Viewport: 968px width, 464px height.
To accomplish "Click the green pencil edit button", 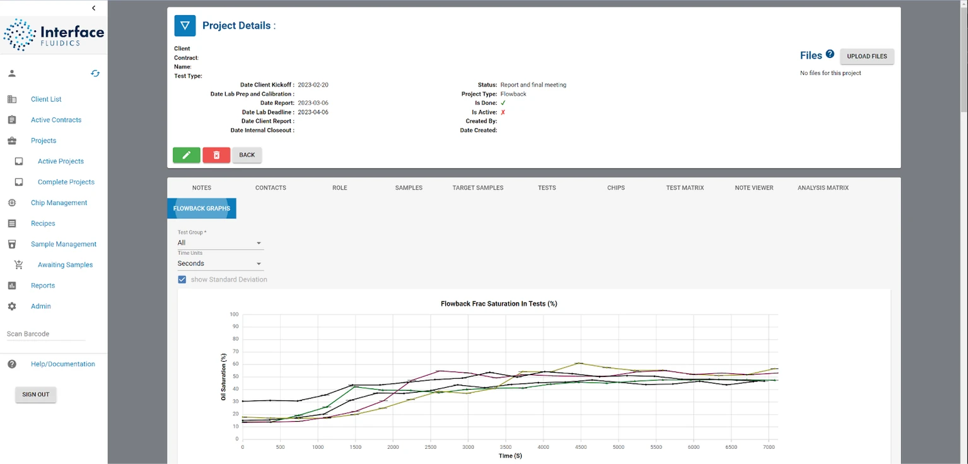I will click(187, 155).
